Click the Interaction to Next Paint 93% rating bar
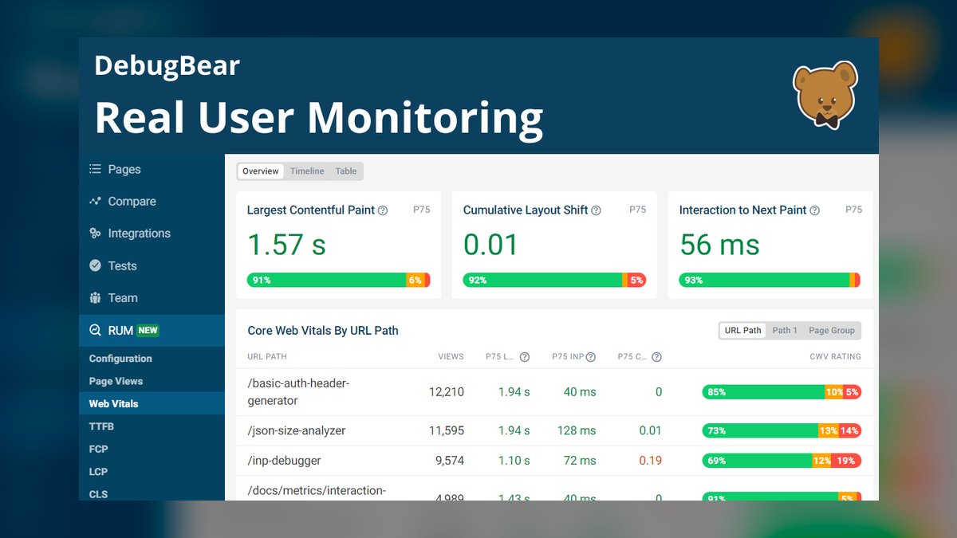This screenshot has width=957, height=538. click(770, 280)
